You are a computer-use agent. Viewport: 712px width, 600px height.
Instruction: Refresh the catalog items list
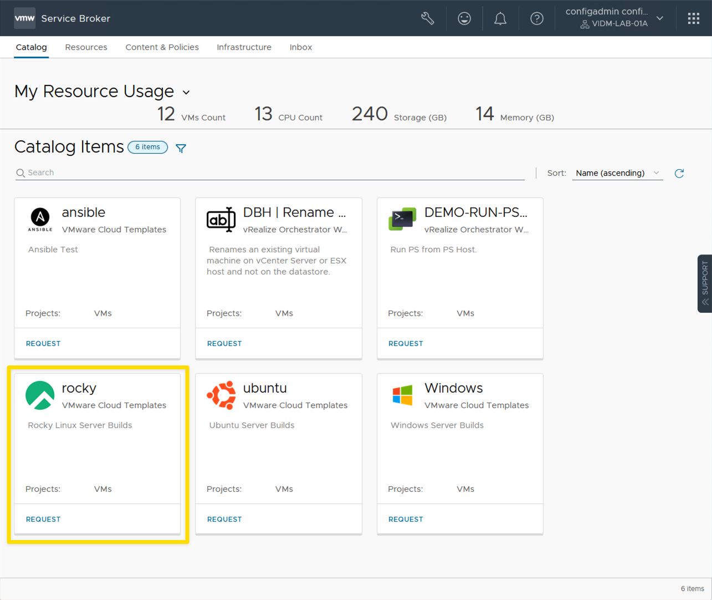679,173
